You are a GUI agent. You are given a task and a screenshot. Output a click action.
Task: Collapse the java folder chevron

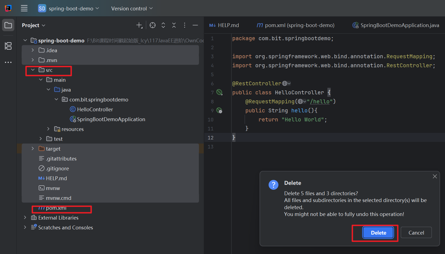[x=48, y=90]
